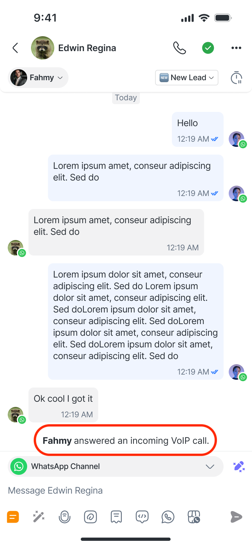
Task: Open the Fahmy assignee dropdown
Action: pyautogui.click(x=38, y=78)
